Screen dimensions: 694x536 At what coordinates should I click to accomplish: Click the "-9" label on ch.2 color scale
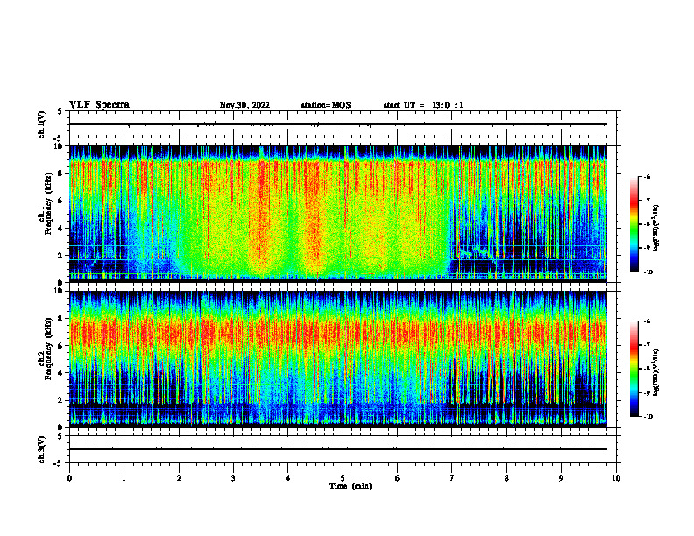point(647,392)
